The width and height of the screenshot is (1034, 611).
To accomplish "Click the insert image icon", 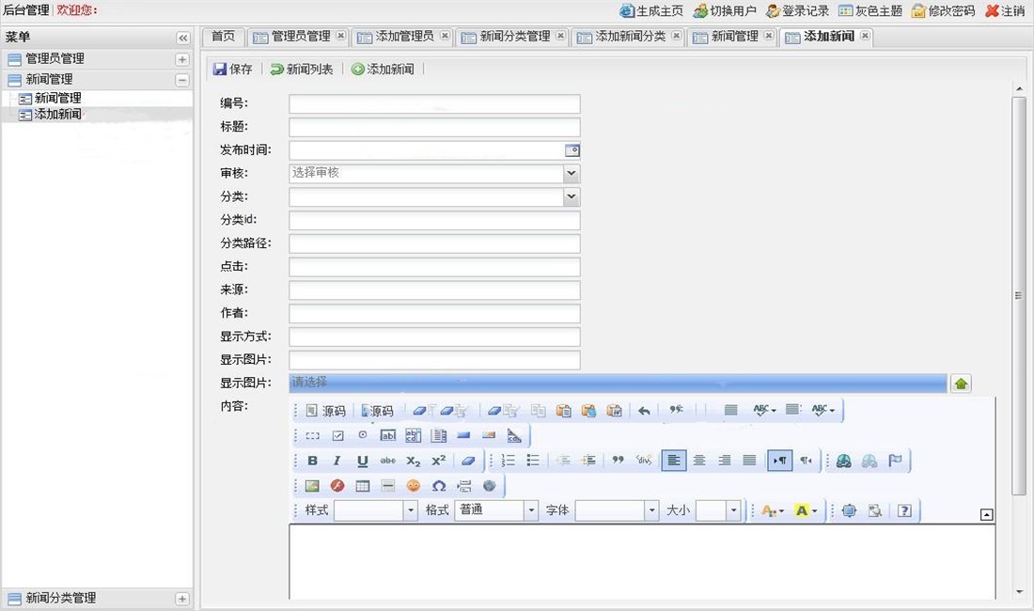I will coord(312,486).
